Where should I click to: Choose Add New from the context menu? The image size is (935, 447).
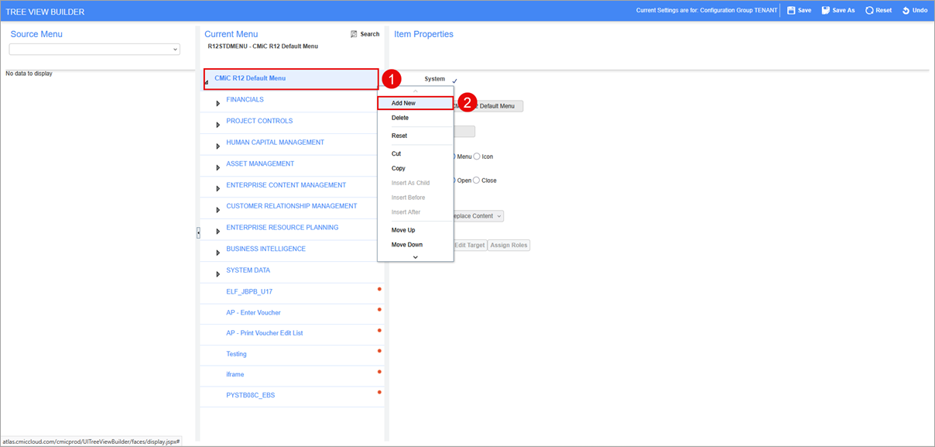[415, 103]
